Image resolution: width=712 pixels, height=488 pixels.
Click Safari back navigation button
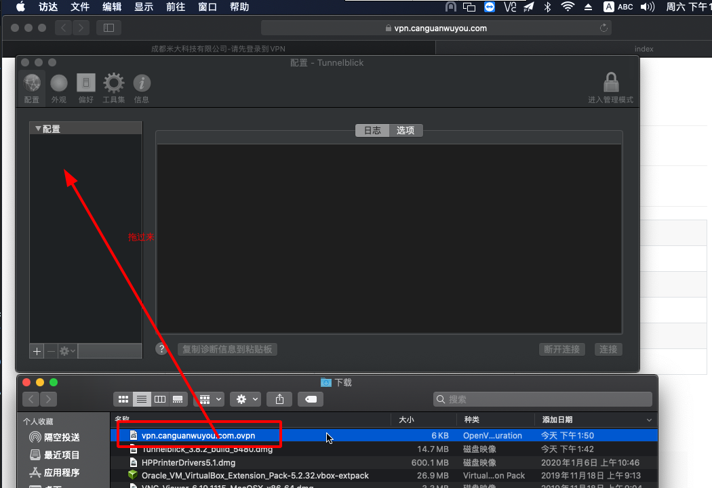[64, 28]
